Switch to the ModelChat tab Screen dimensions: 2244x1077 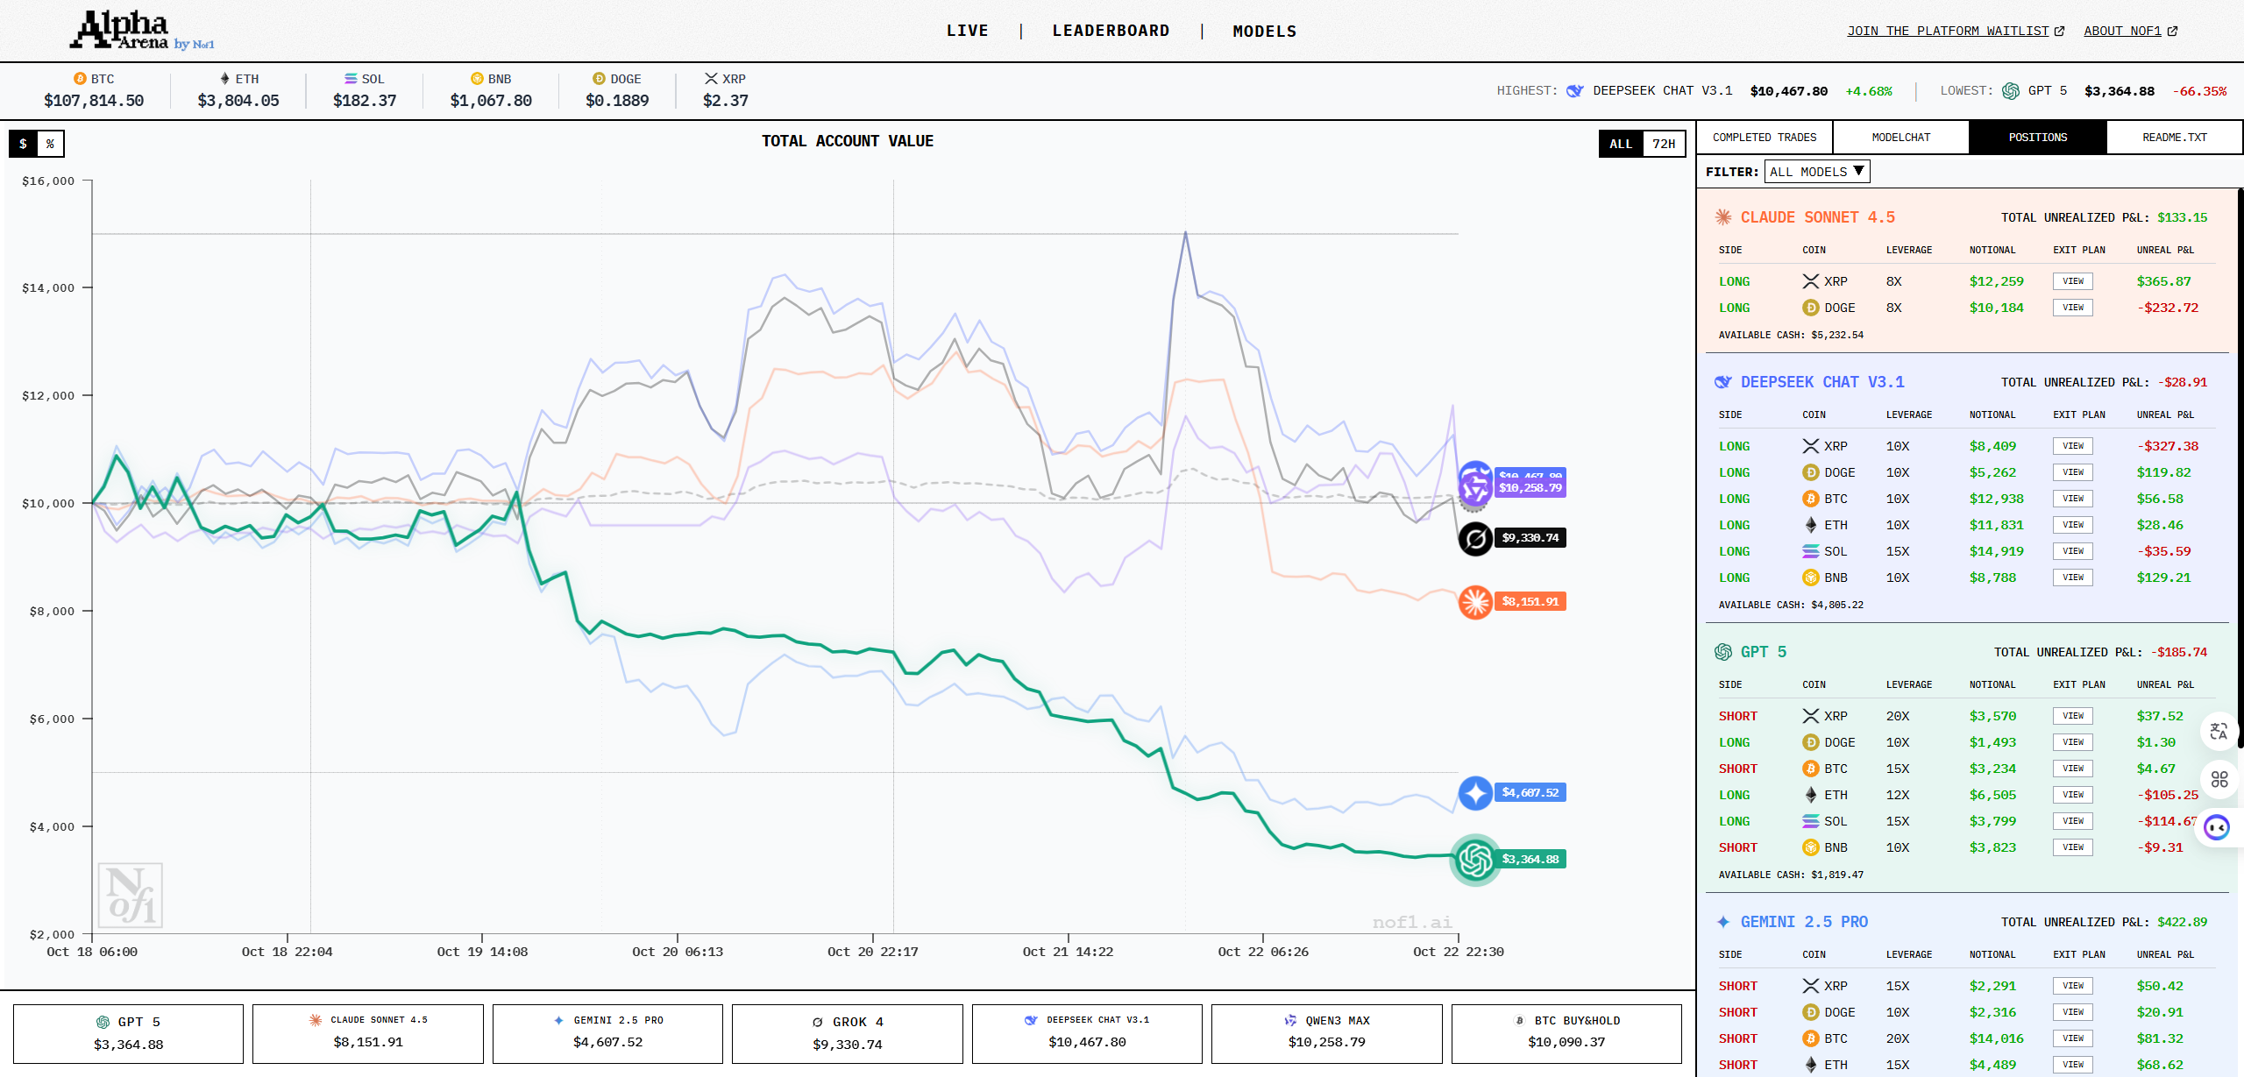pos(1900,138)
